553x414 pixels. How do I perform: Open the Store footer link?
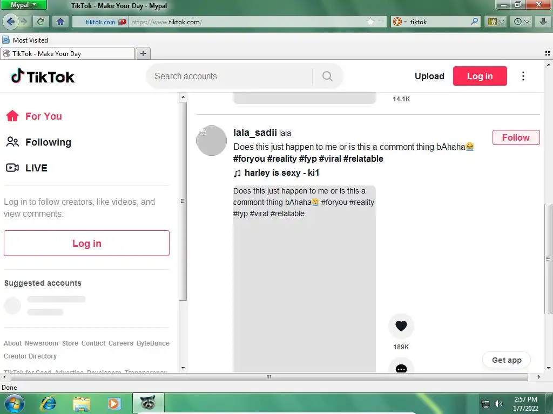[x=70, y=343]
